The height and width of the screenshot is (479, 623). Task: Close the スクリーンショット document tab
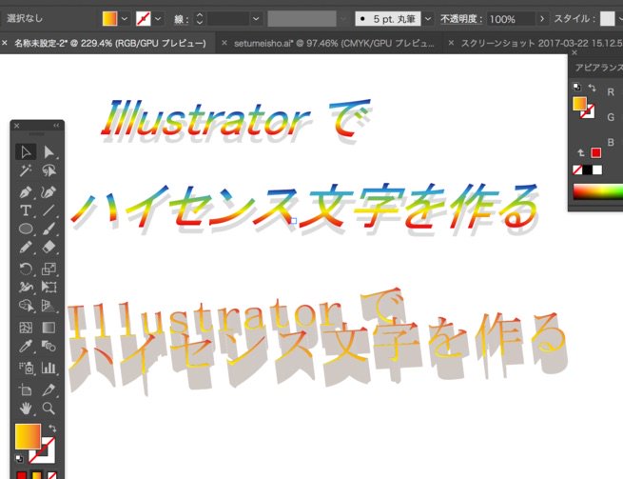[x=451, y=43]
